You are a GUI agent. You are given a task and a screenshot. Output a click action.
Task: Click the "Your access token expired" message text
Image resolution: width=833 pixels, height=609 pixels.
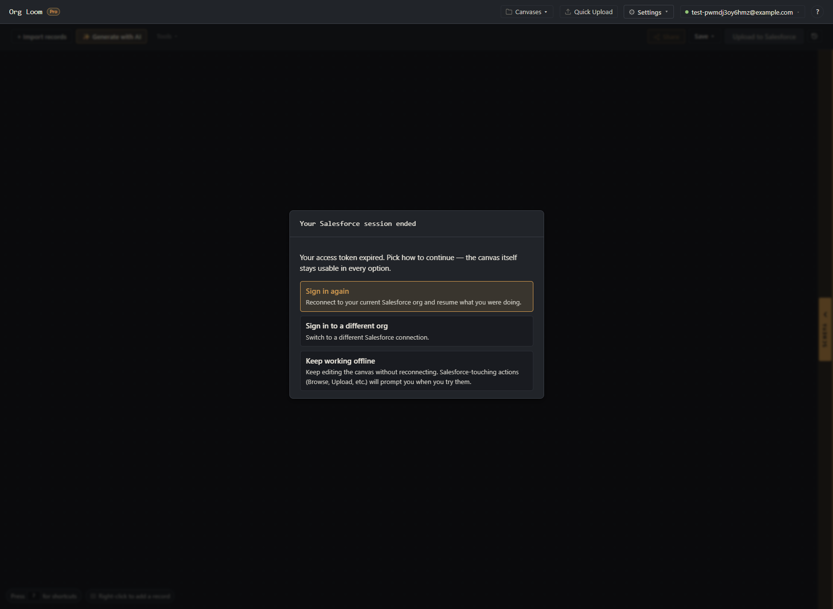408,263
